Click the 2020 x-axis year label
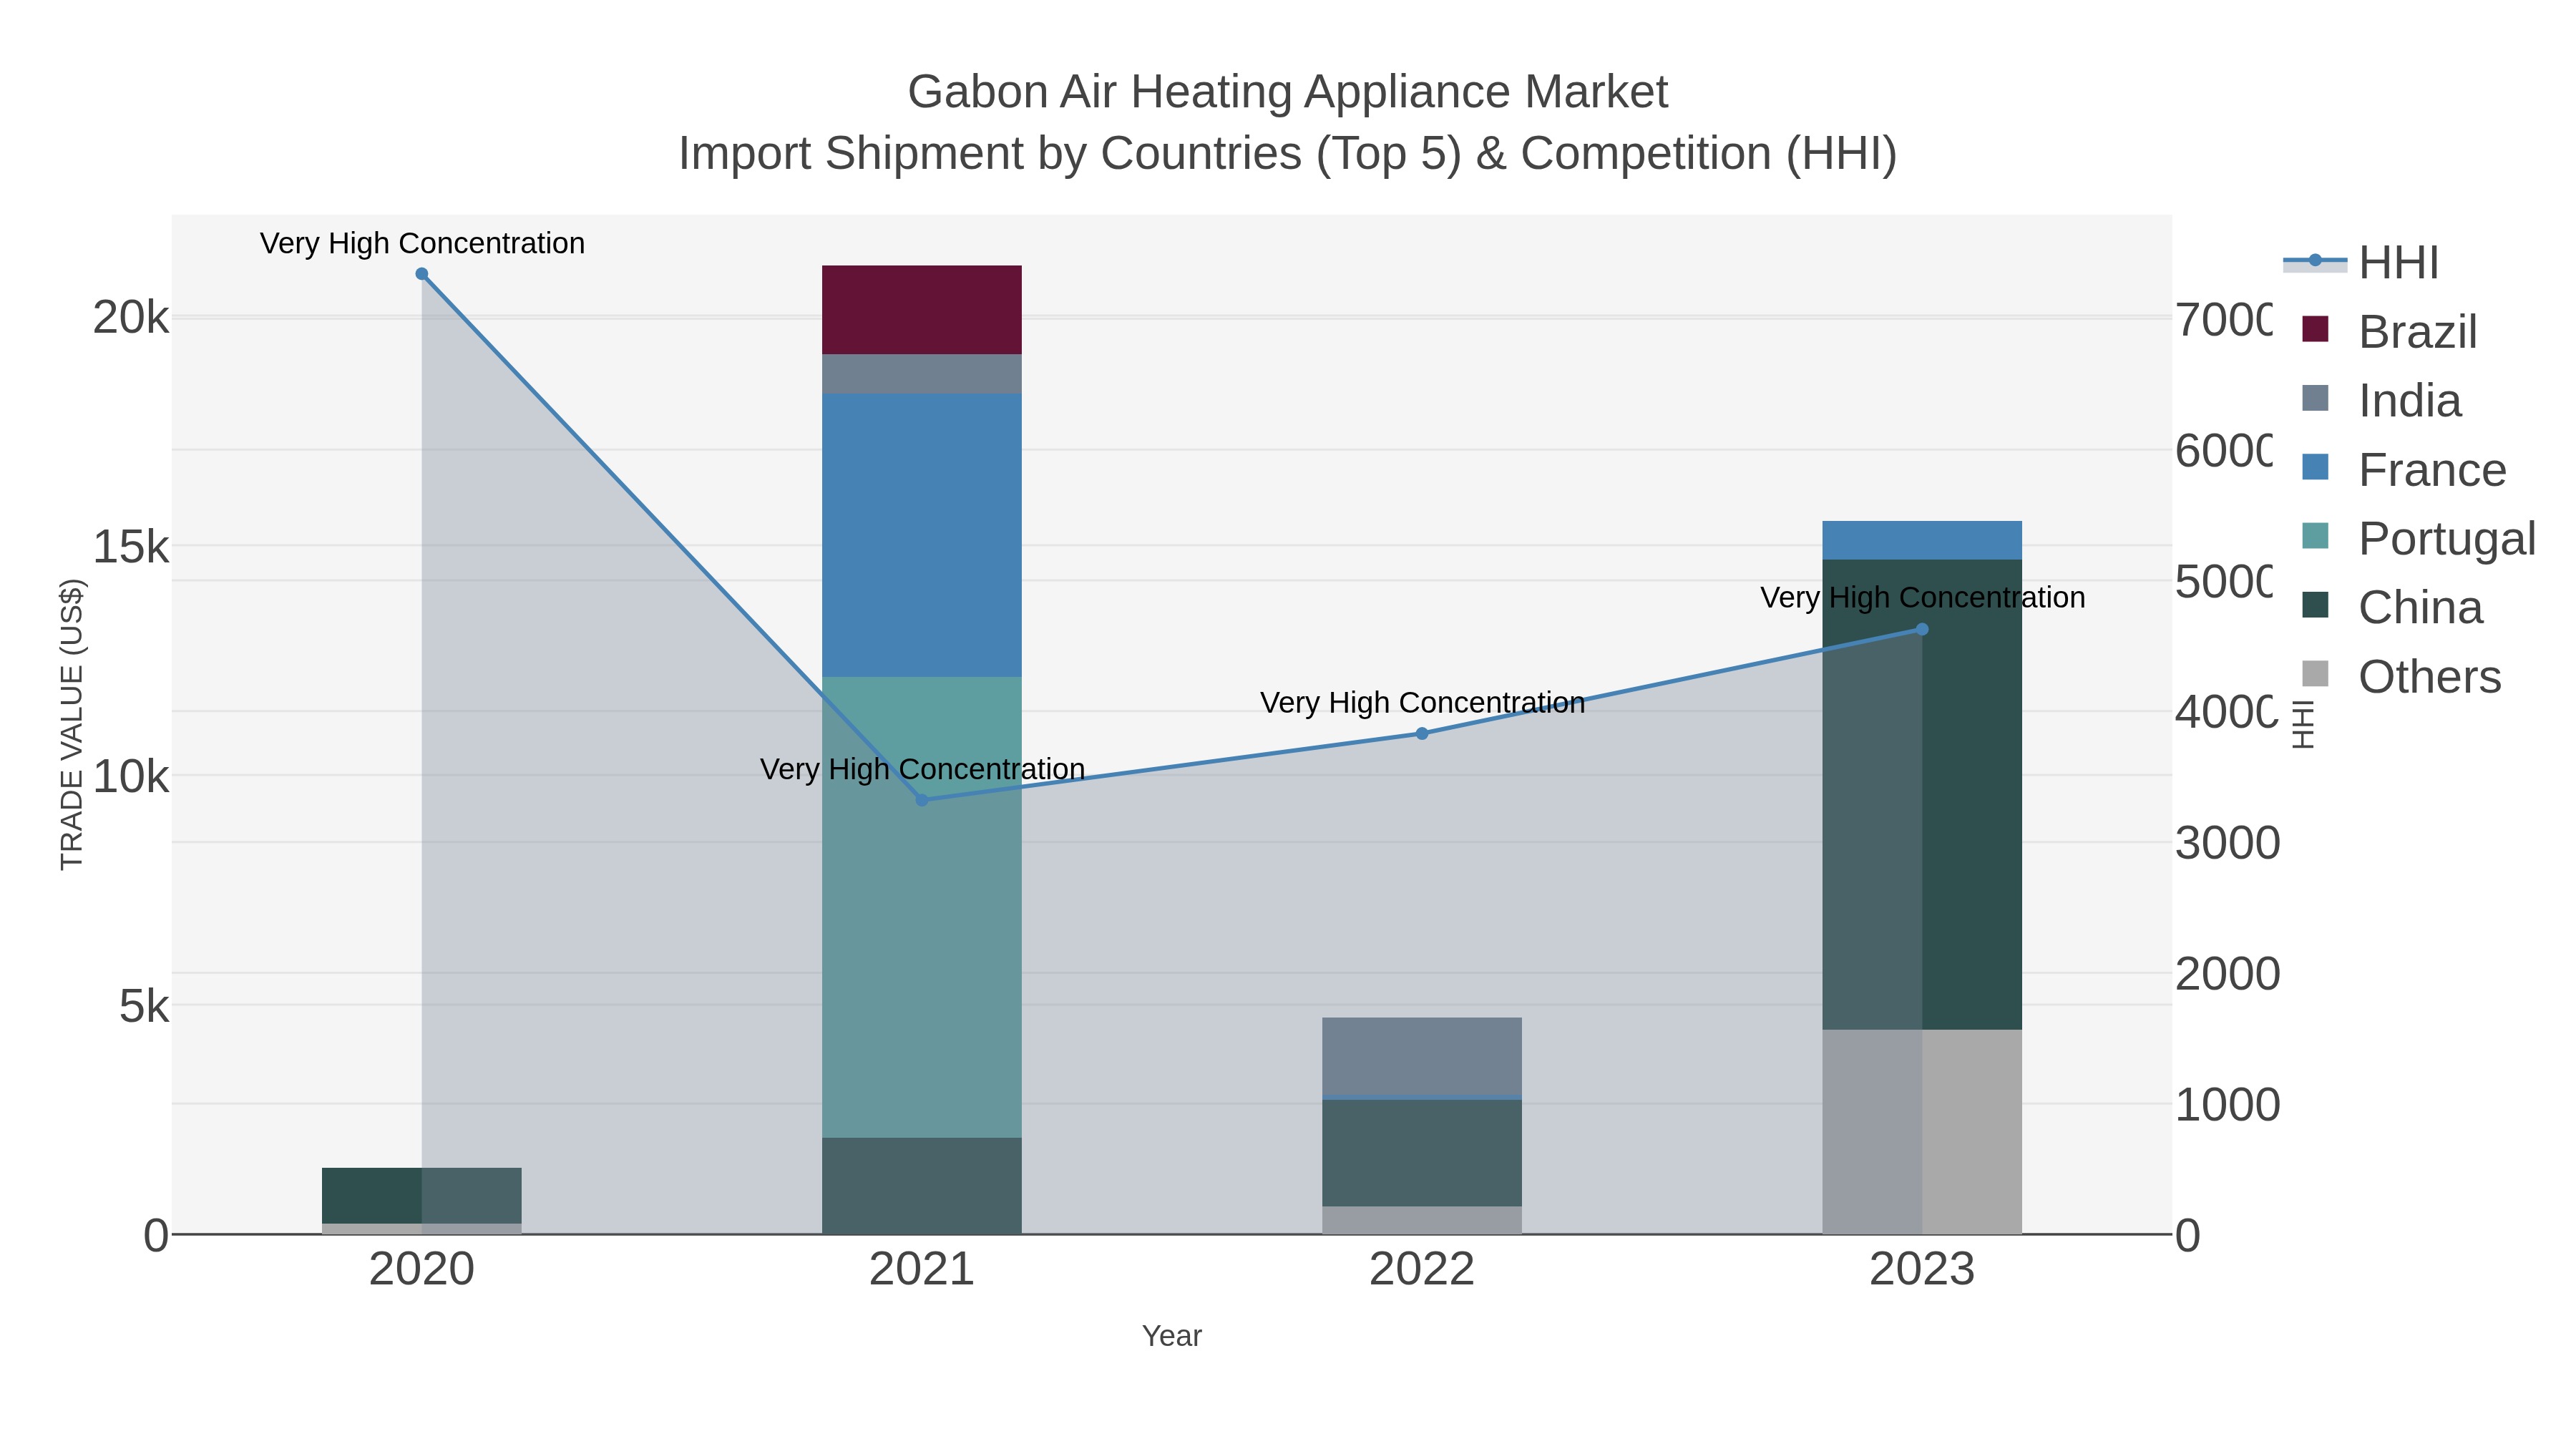The image size is (2576, 1449). pos(422,1270)
